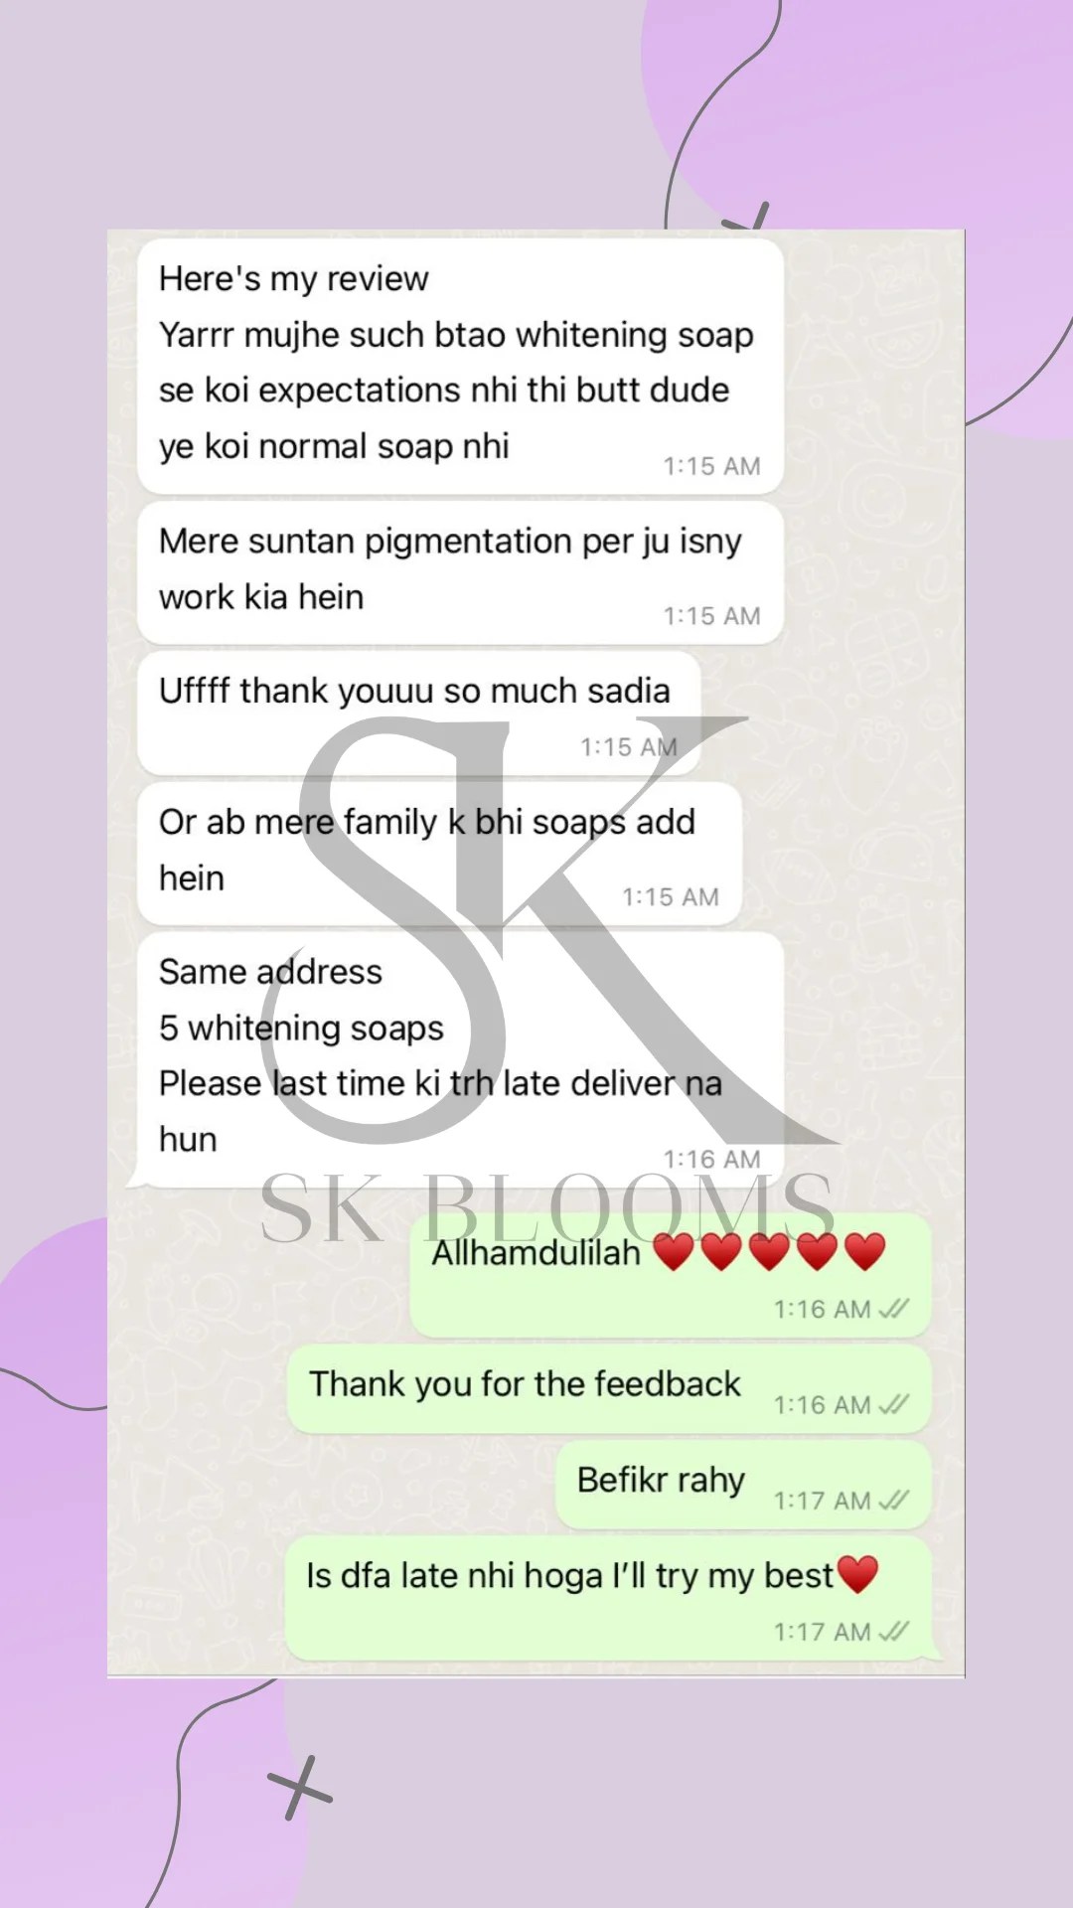Click the 'Thank you for the feedback' bubble
The image size is (1073, 1908).
[609, 1389]
